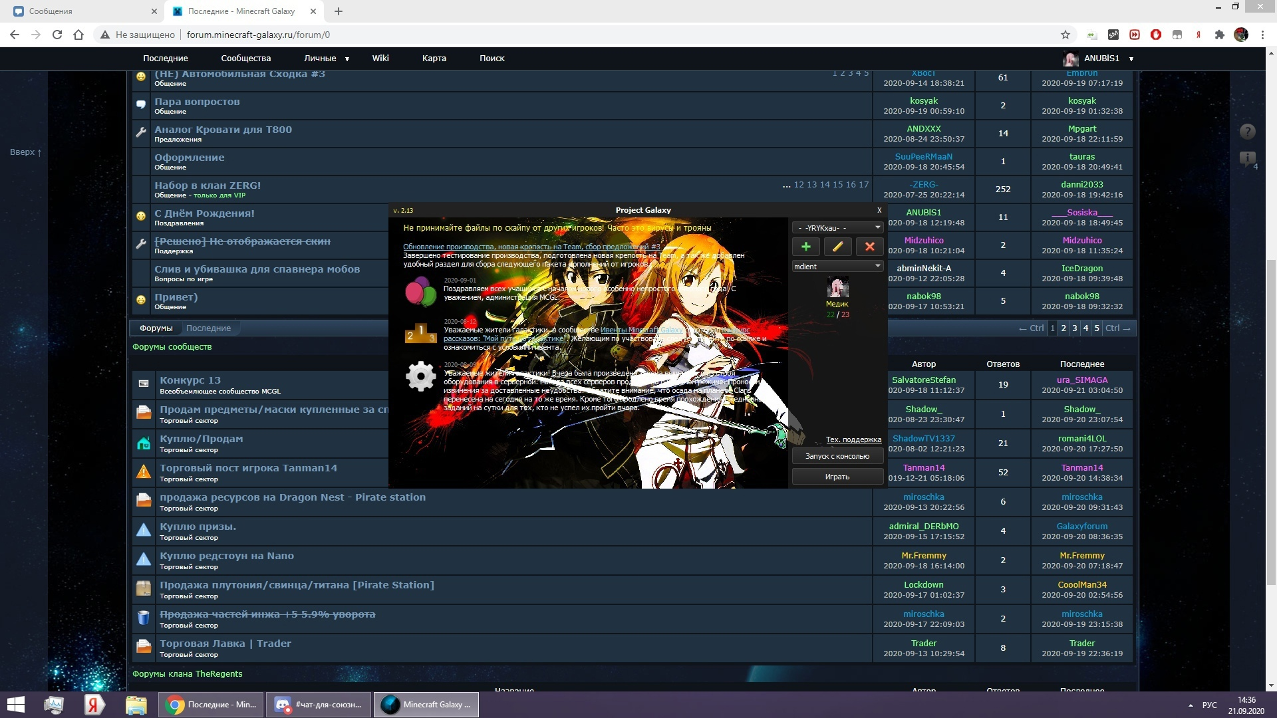Open the -YRYKxau- account dropdown
Image resolution: width=1277 pixels, height=718 pixels.
[x=837, y=227]
